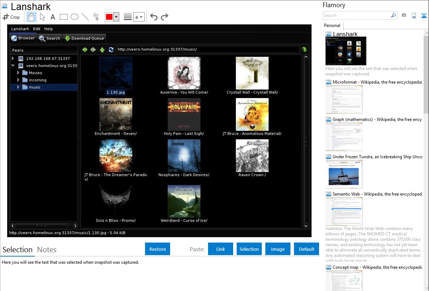The height and width of the screenshot is (291, 429).
Task: Choose the text annotation tool
Action: tap(53, 17)
